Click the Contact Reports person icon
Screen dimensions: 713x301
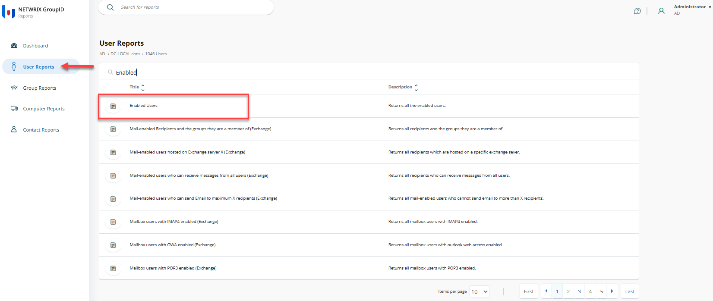14,129
